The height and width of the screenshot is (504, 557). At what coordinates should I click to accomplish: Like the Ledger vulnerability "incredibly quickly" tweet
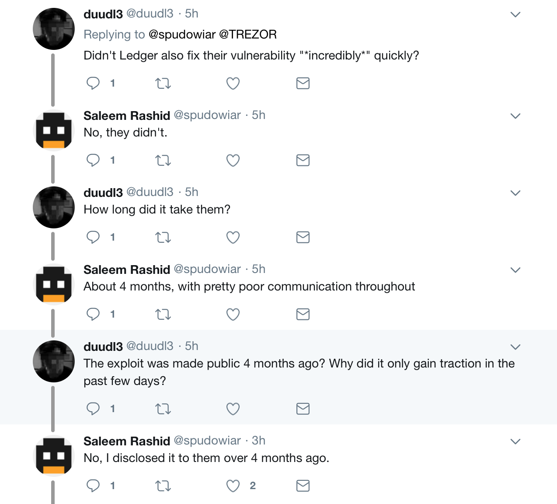233,83
